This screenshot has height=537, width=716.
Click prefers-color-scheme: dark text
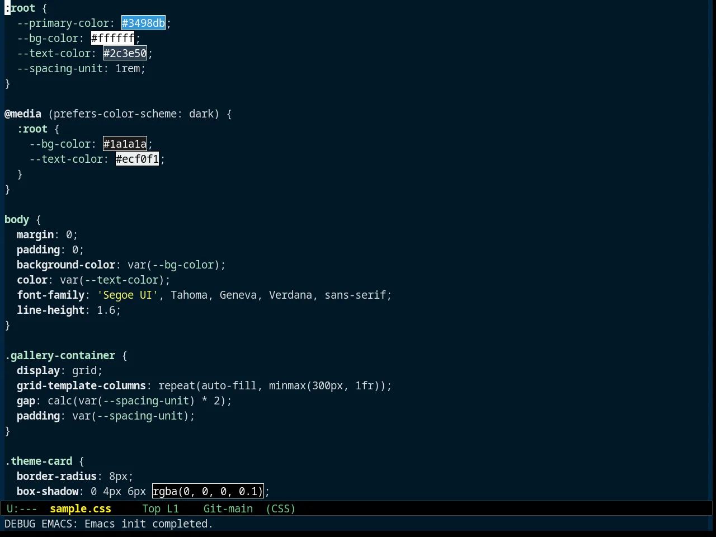(134, 114)
